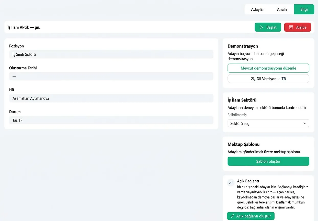Click Açık bağlantı oluştur button
Viewport: 318px width, 221px height.
(251, 216)
